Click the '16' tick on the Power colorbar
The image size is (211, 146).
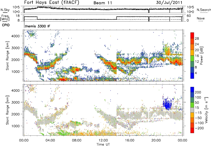pyautogui.click(x=197, y=56)
